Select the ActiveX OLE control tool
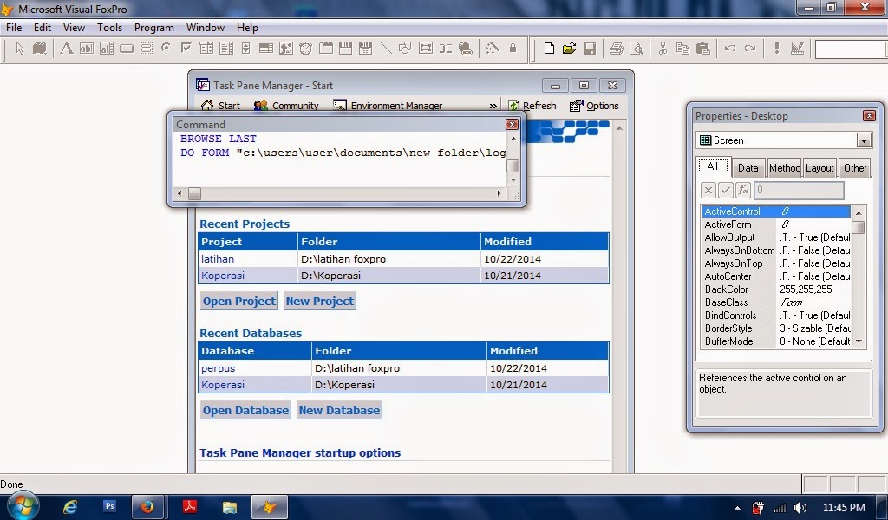888x520 pixels. (x=345, y=49)
